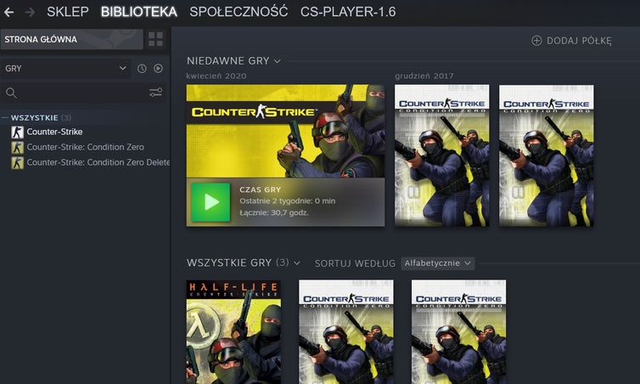Open the BIBLIOTEKA library tab
Image resolution: width=640 pixels, height=384 pixels.
tap(138, 12)
